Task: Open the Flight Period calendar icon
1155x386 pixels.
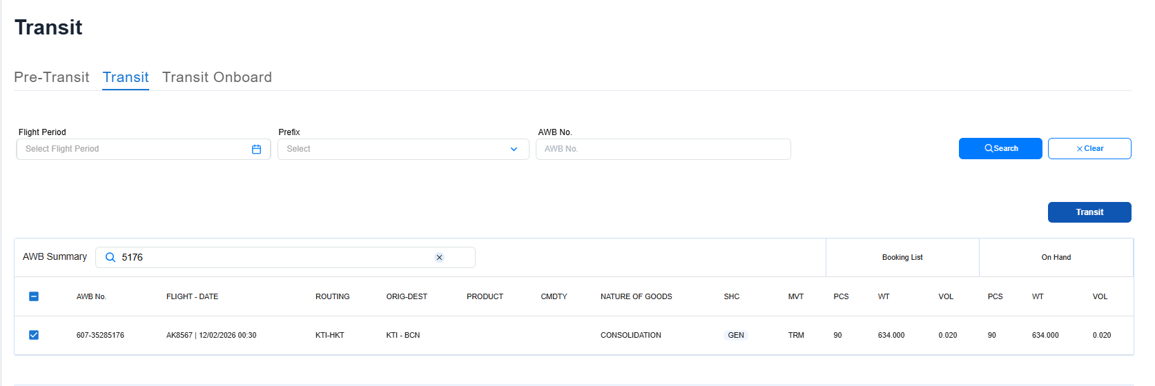Action: [x=256, y=149]
